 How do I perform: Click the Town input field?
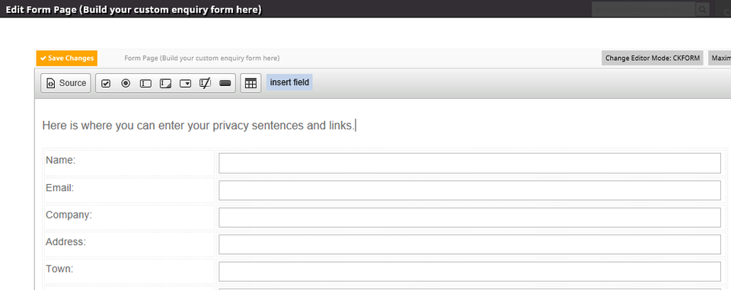[x=470, y=271]
